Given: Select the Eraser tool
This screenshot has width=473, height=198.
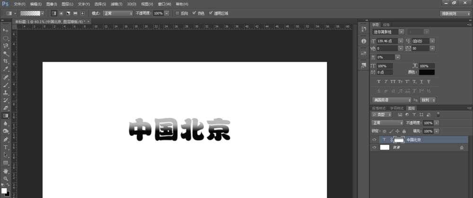Looking at the screenshot, I should click(x=5, y=108).
